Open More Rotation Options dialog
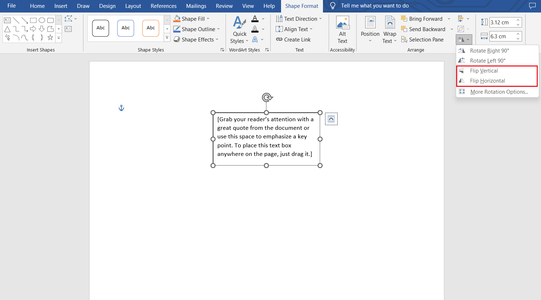The image size is (541, 300). (499, 92)
